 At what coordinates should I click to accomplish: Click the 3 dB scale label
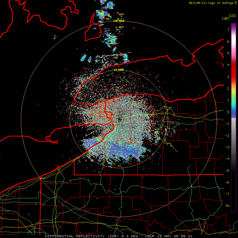tap(228, 77)
